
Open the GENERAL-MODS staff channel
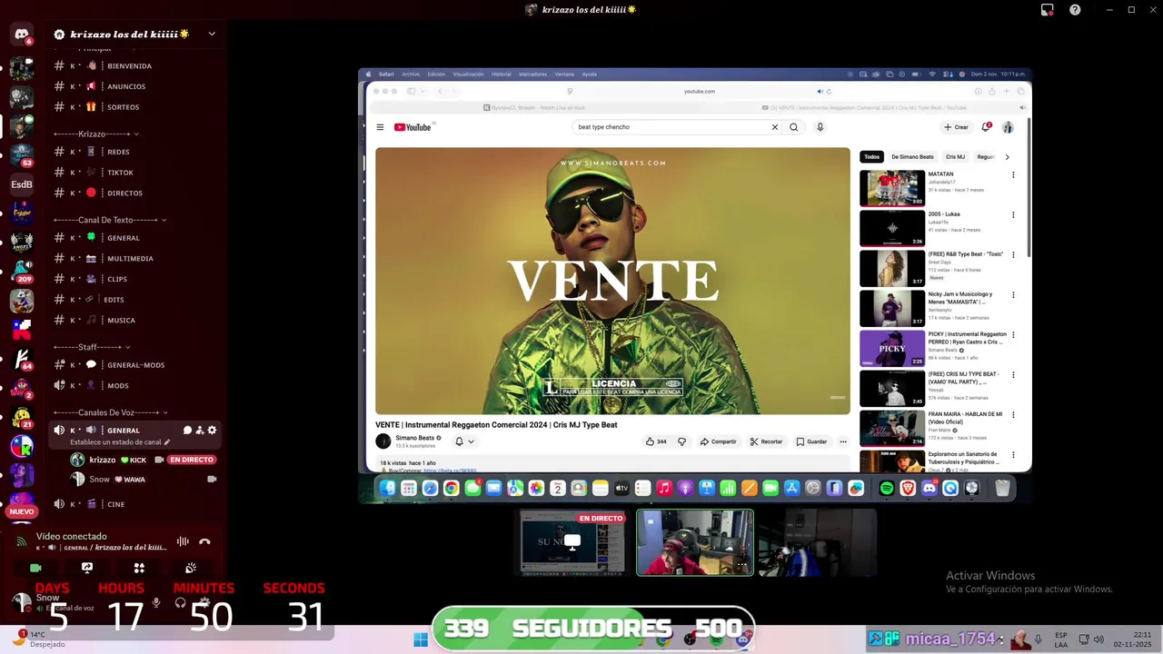[135, 365]
